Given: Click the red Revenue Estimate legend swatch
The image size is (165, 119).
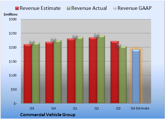Looking at the screenshot, I should coord(17,8).
